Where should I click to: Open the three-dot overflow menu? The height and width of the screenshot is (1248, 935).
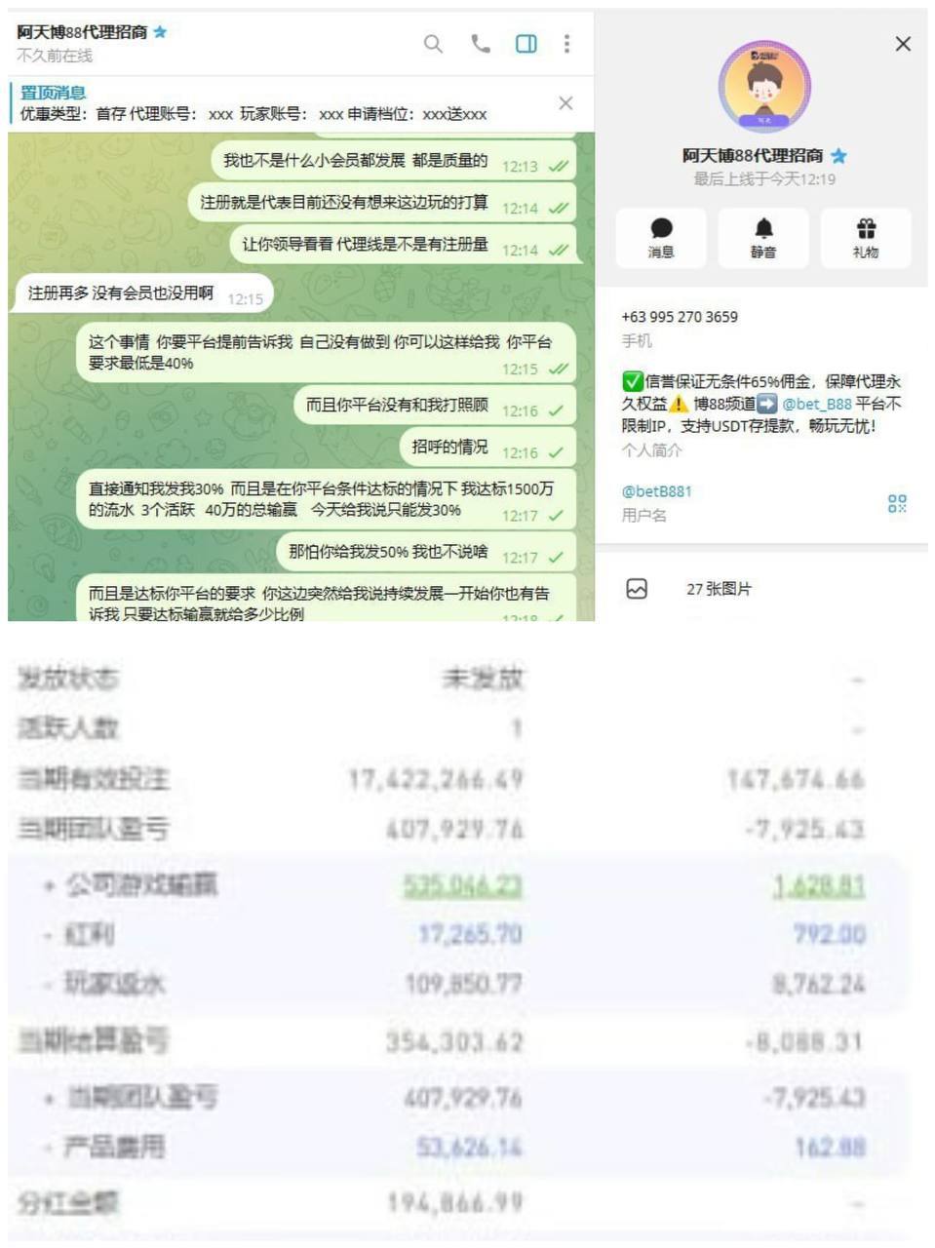click(x=570, y=44)
